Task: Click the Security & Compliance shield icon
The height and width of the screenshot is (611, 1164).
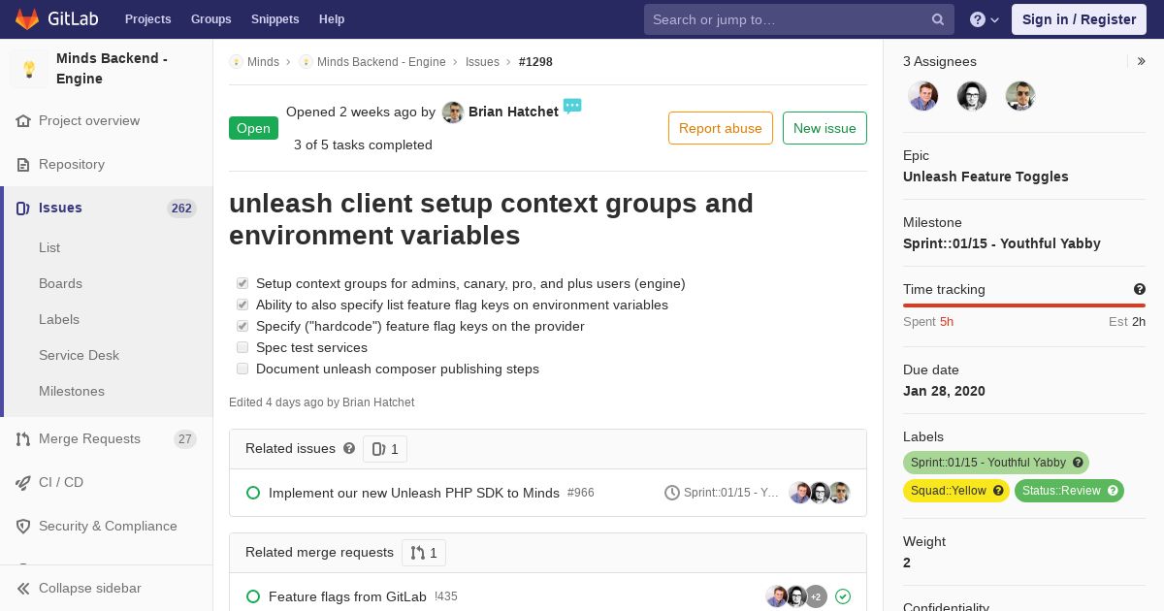Action: (23, 526)
